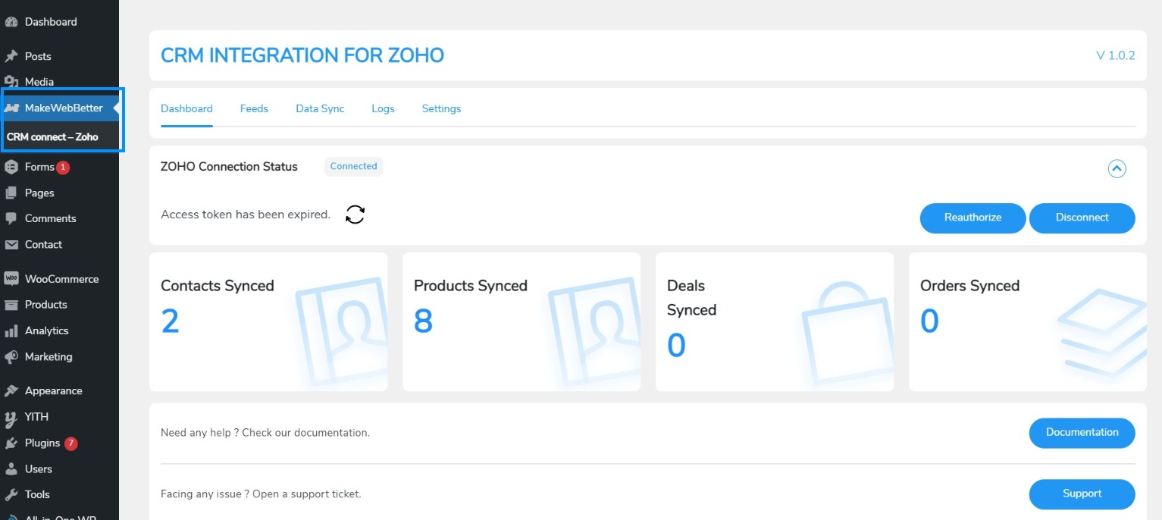Click the CRM INTEGRATION FOR ZOHO heading
Viewport: 1162px width, 520px height.
coord(302,55)
